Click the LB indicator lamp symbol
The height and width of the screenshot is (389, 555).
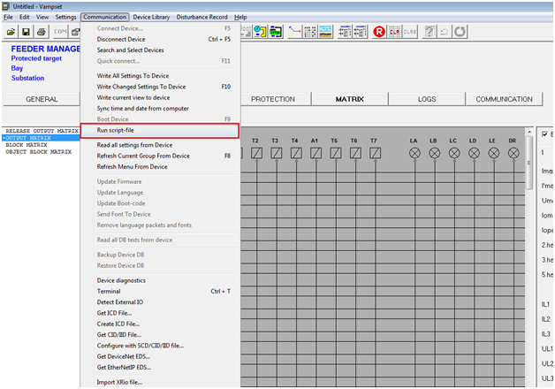click(x=434, y=153)
